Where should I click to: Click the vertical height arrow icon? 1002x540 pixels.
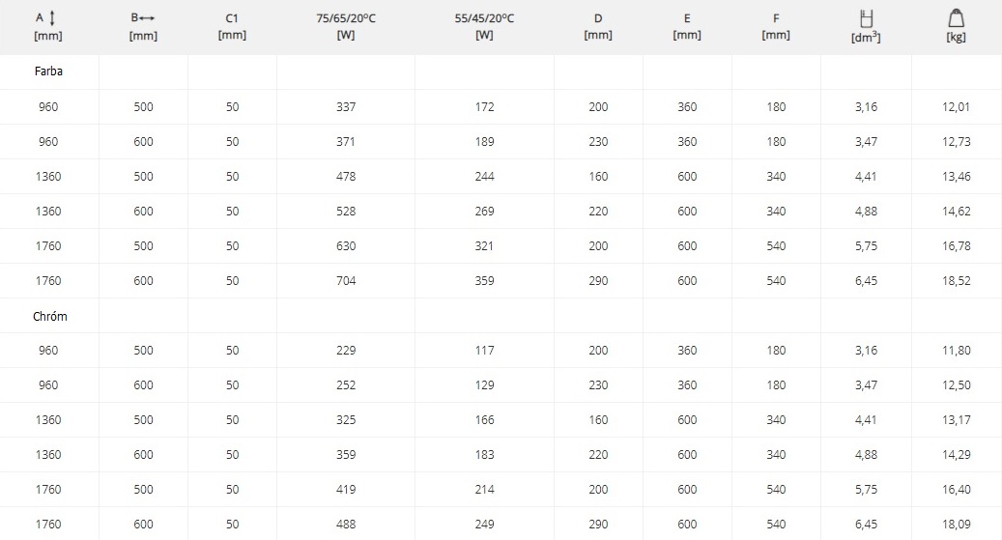tap(52, 18)
